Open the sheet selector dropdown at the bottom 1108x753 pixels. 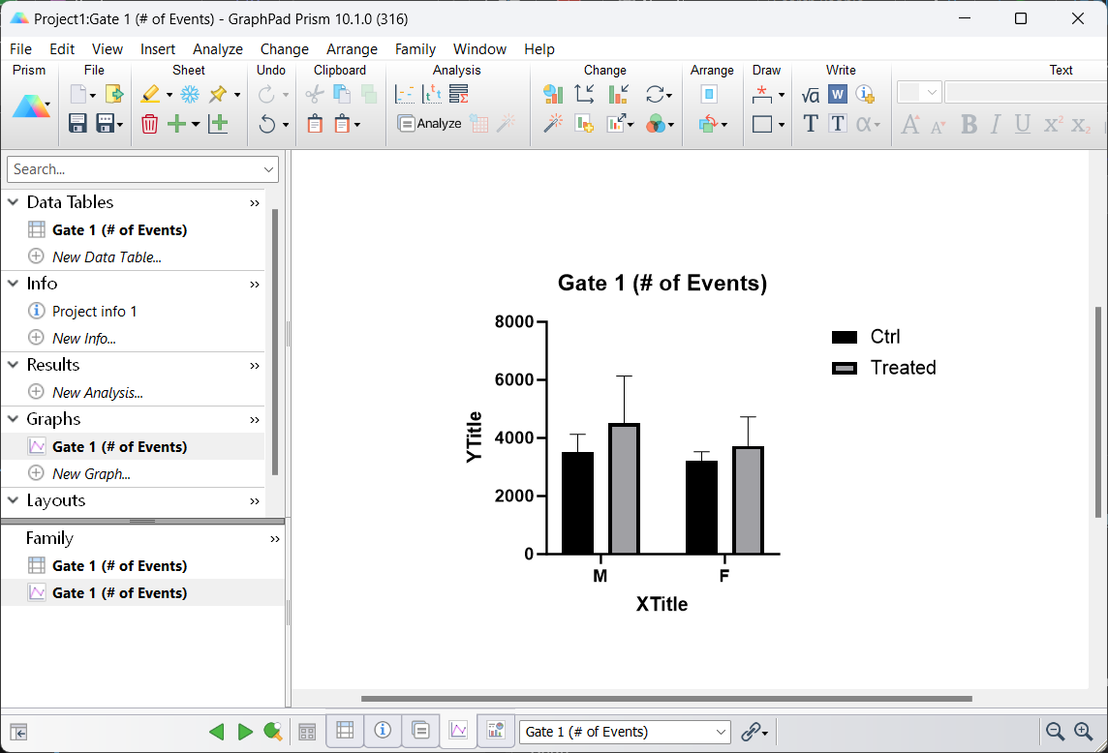(x=625, y=732)
